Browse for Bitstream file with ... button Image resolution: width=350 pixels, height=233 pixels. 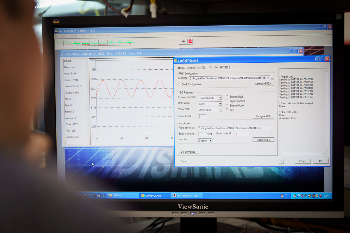[272, 78]
